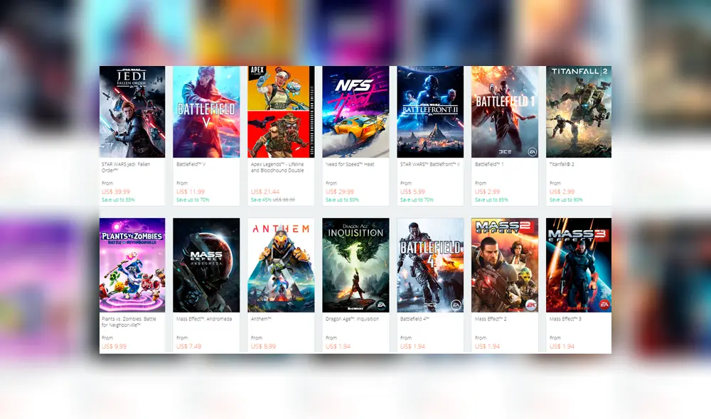Click the Mass Effect Andromeda cover
The width and height of the screenshot is (711, 419).
[206, 265]
